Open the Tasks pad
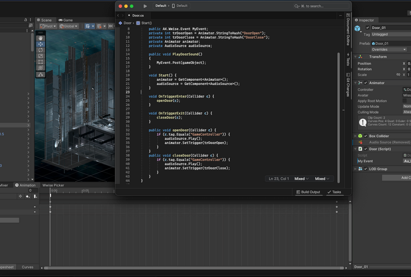Image resolution: width=411 pixels, height=277 pixels. point(334,192)
